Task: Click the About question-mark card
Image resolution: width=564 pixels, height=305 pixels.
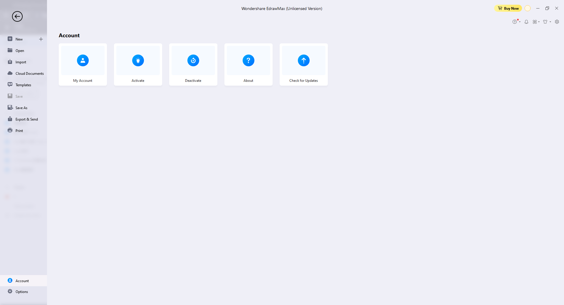Action: pos(249,65)
